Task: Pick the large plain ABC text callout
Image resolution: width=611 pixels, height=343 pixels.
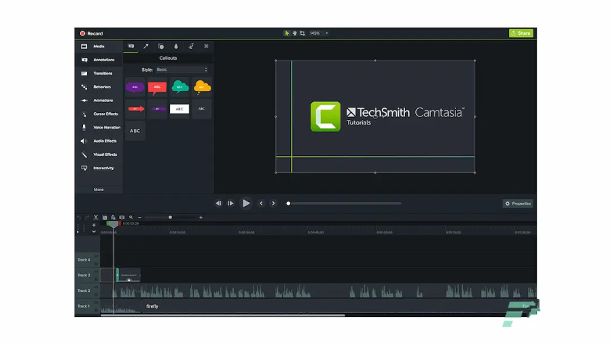Action: tap(135, 131)
